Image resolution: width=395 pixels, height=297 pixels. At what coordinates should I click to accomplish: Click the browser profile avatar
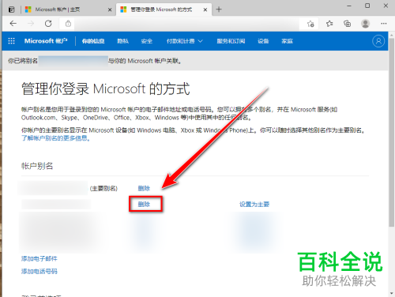pyautogui.click(x=365, y=24)
